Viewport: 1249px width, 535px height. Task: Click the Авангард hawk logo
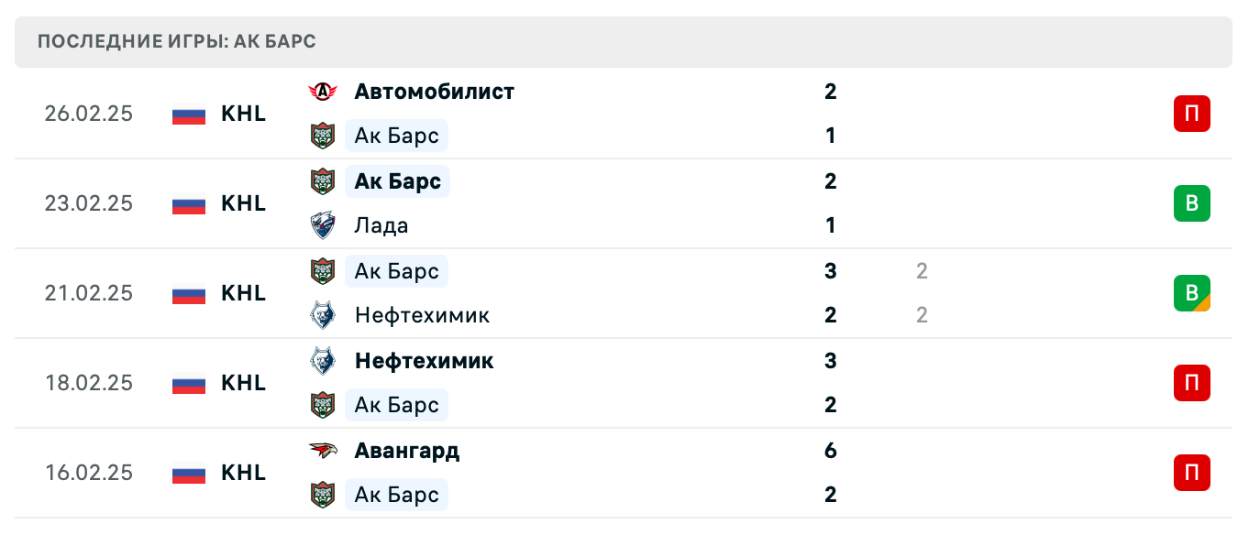click(x=324, y=451)
